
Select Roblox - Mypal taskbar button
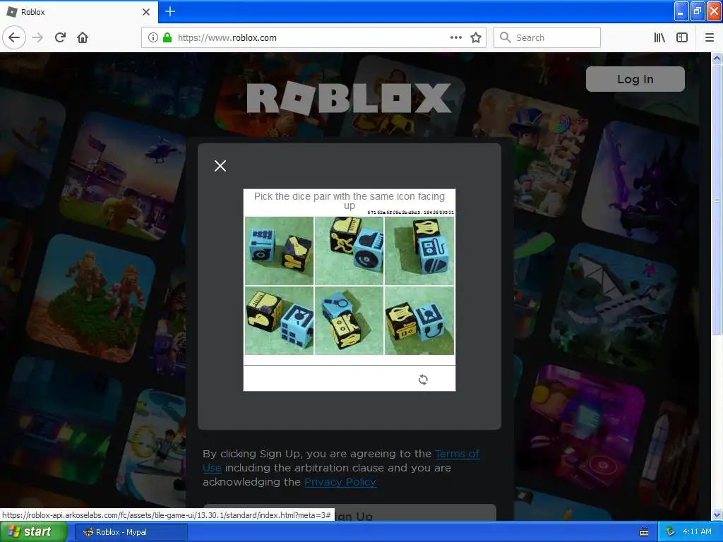tap(131, 532)
